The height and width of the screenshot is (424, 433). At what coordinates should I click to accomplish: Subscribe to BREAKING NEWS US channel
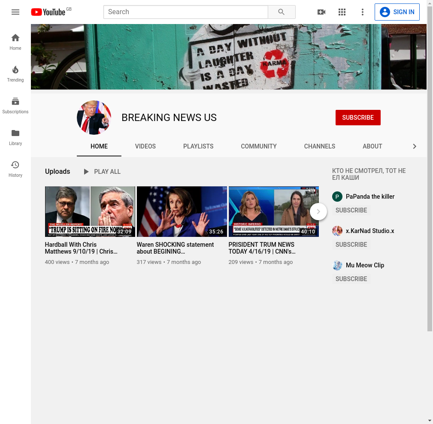(x=358, y=118)
